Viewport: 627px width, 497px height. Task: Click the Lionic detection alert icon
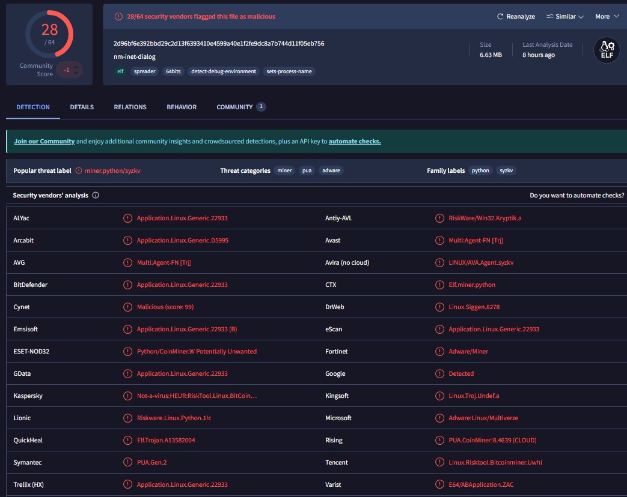pyautogui.click(x=127, y=418)
